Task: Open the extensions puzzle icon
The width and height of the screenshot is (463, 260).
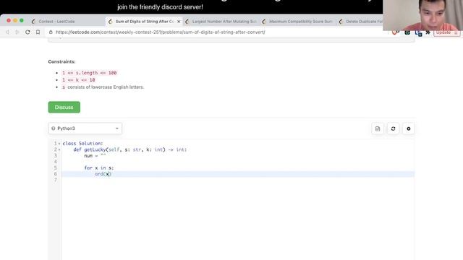Action: (428, 32)
